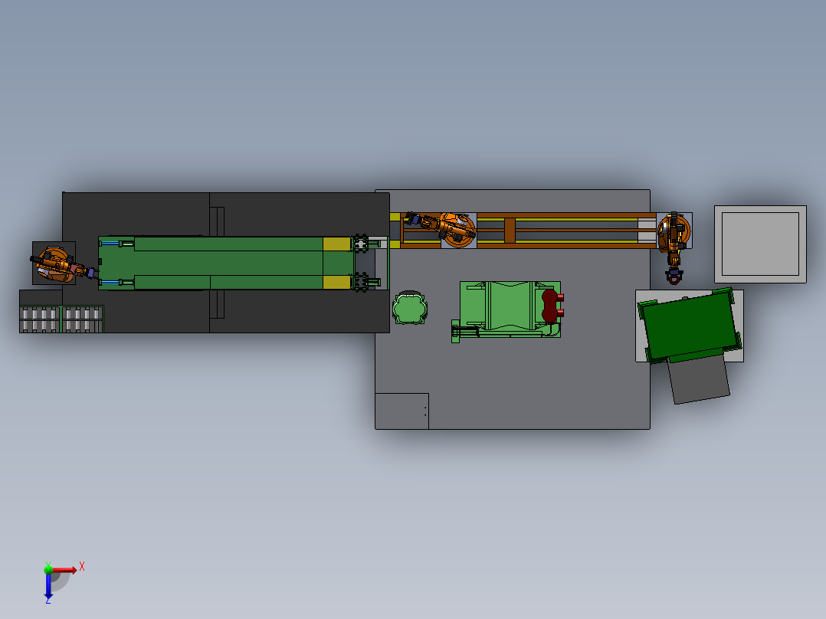Click the blue Z axis arrow of the triad
The height and width of the screenshot is (619, 826).
coord(48,586)
